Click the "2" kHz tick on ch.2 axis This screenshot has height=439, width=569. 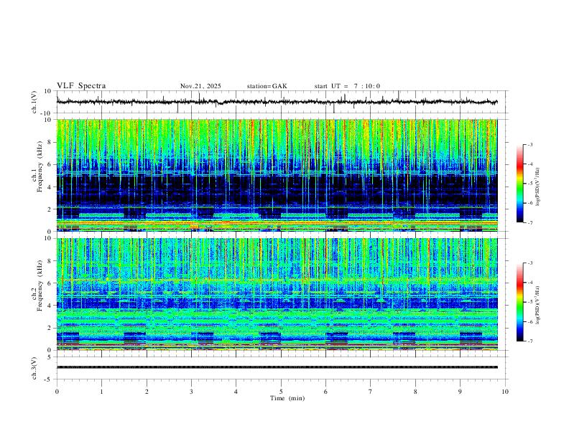pos(50,328)
